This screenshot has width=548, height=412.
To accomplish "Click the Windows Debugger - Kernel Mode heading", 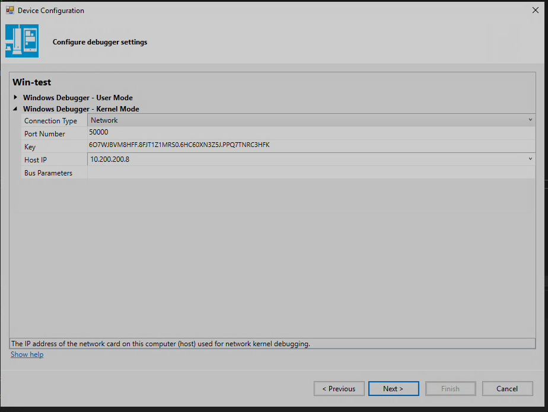I will [81, 109].
